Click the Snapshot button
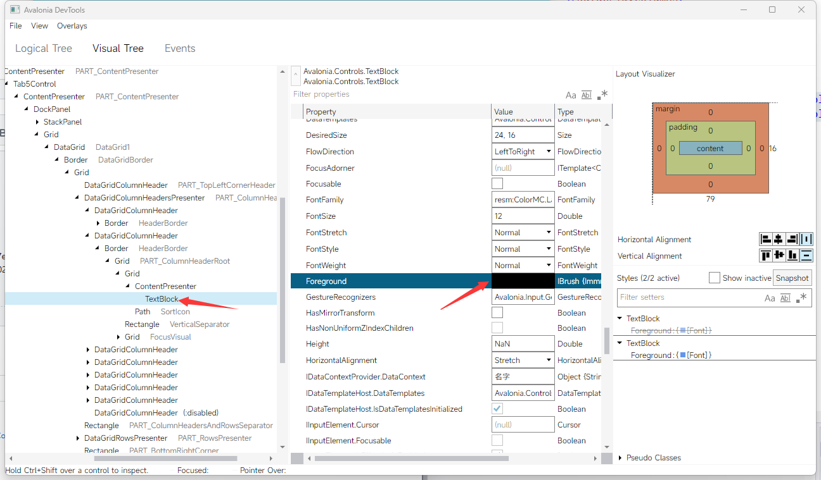Screen dimensions: 821x480 792,277
